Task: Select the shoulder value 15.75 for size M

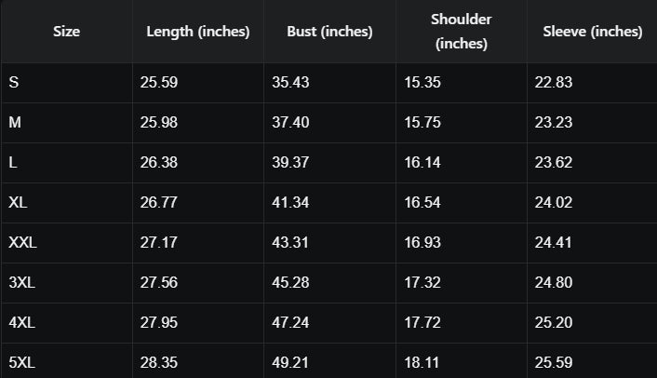Action: (x=422, y=123)
